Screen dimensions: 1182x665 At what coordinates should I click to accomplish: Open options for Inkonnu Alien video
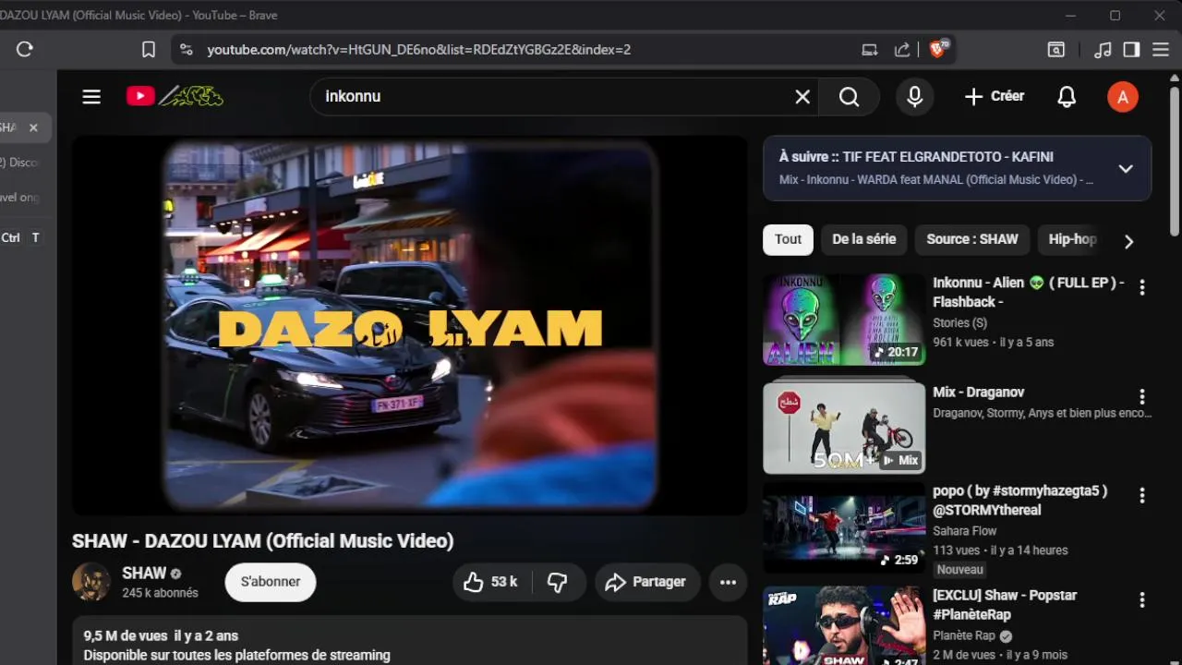[x=1142, y=287]
